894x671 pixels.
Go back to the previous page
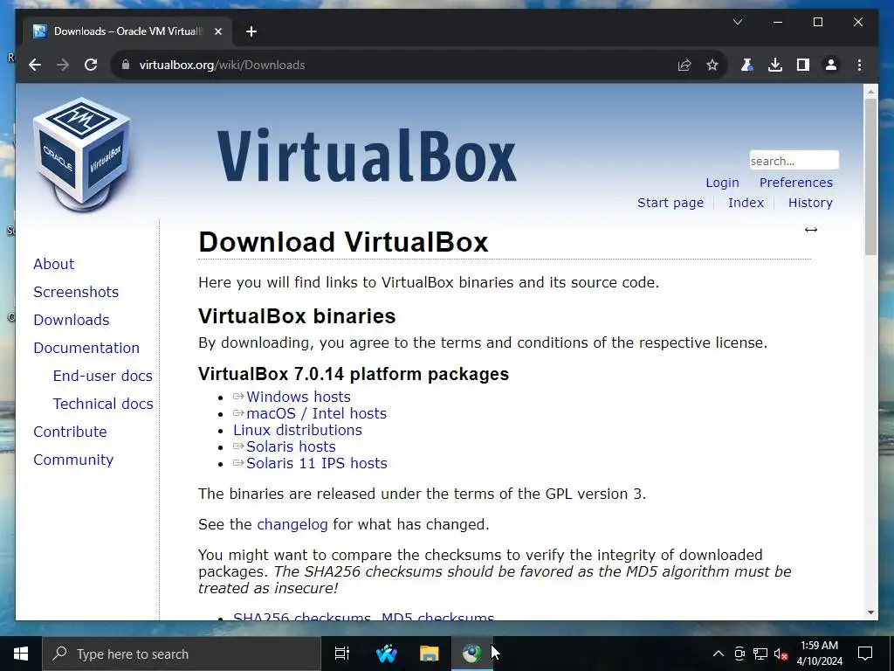click(35, 65)
